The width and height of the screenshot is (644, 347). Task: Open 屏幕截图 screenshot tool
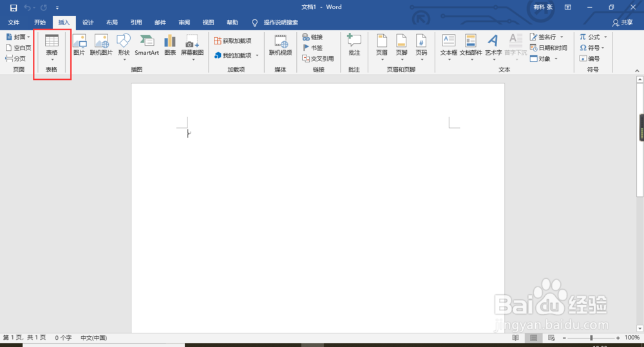click(x=192, y=47)
